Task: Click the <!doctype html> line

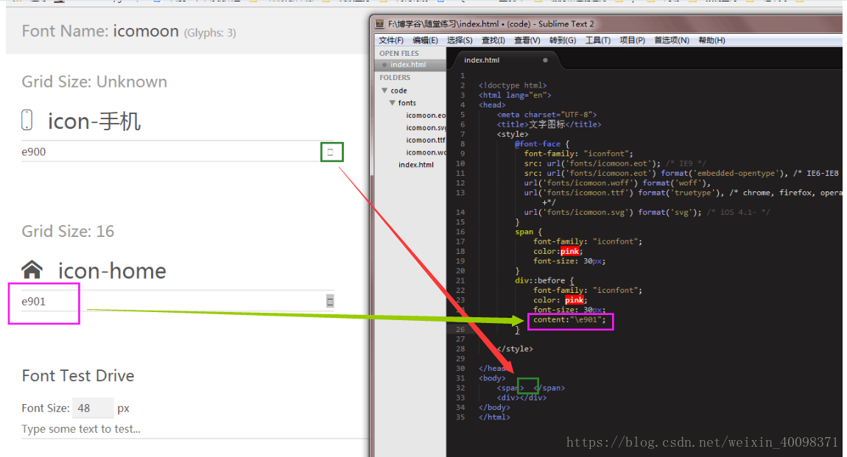Action: tap(513, 85)
